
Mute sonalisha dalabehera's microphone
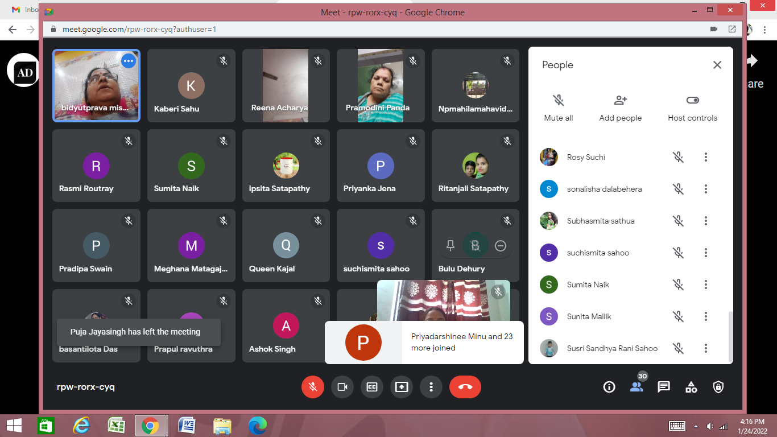point(678,189)
